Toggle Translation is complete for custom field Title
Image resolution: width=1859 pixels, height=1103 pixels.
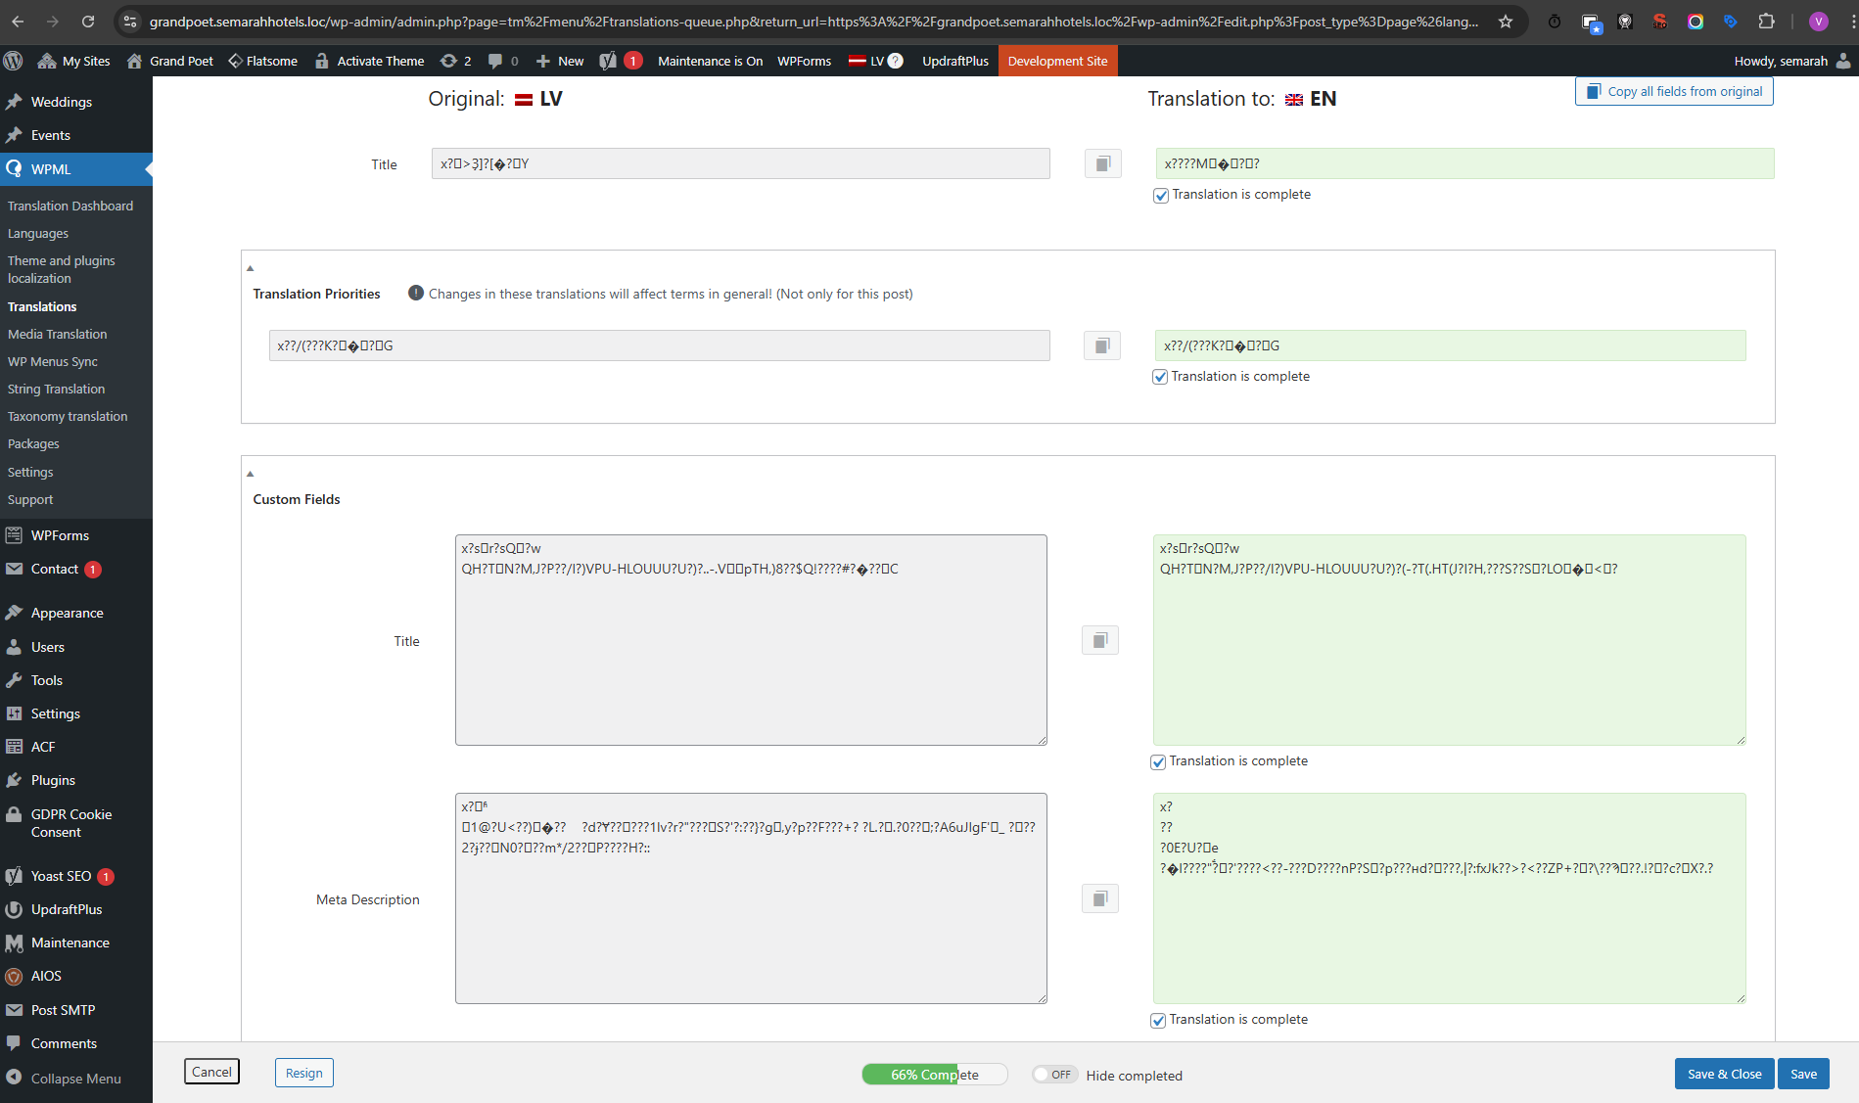1158,761
